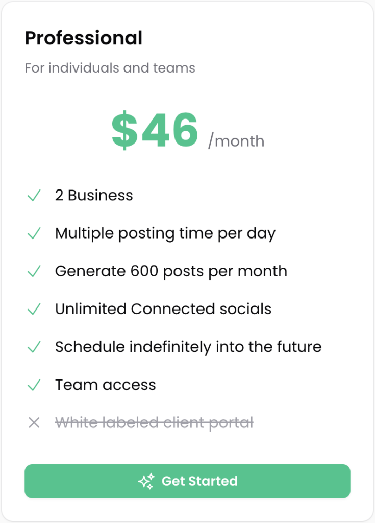Click 'Schedule indefinitely into the future' text
375x523 pixels.
point(188,347)
